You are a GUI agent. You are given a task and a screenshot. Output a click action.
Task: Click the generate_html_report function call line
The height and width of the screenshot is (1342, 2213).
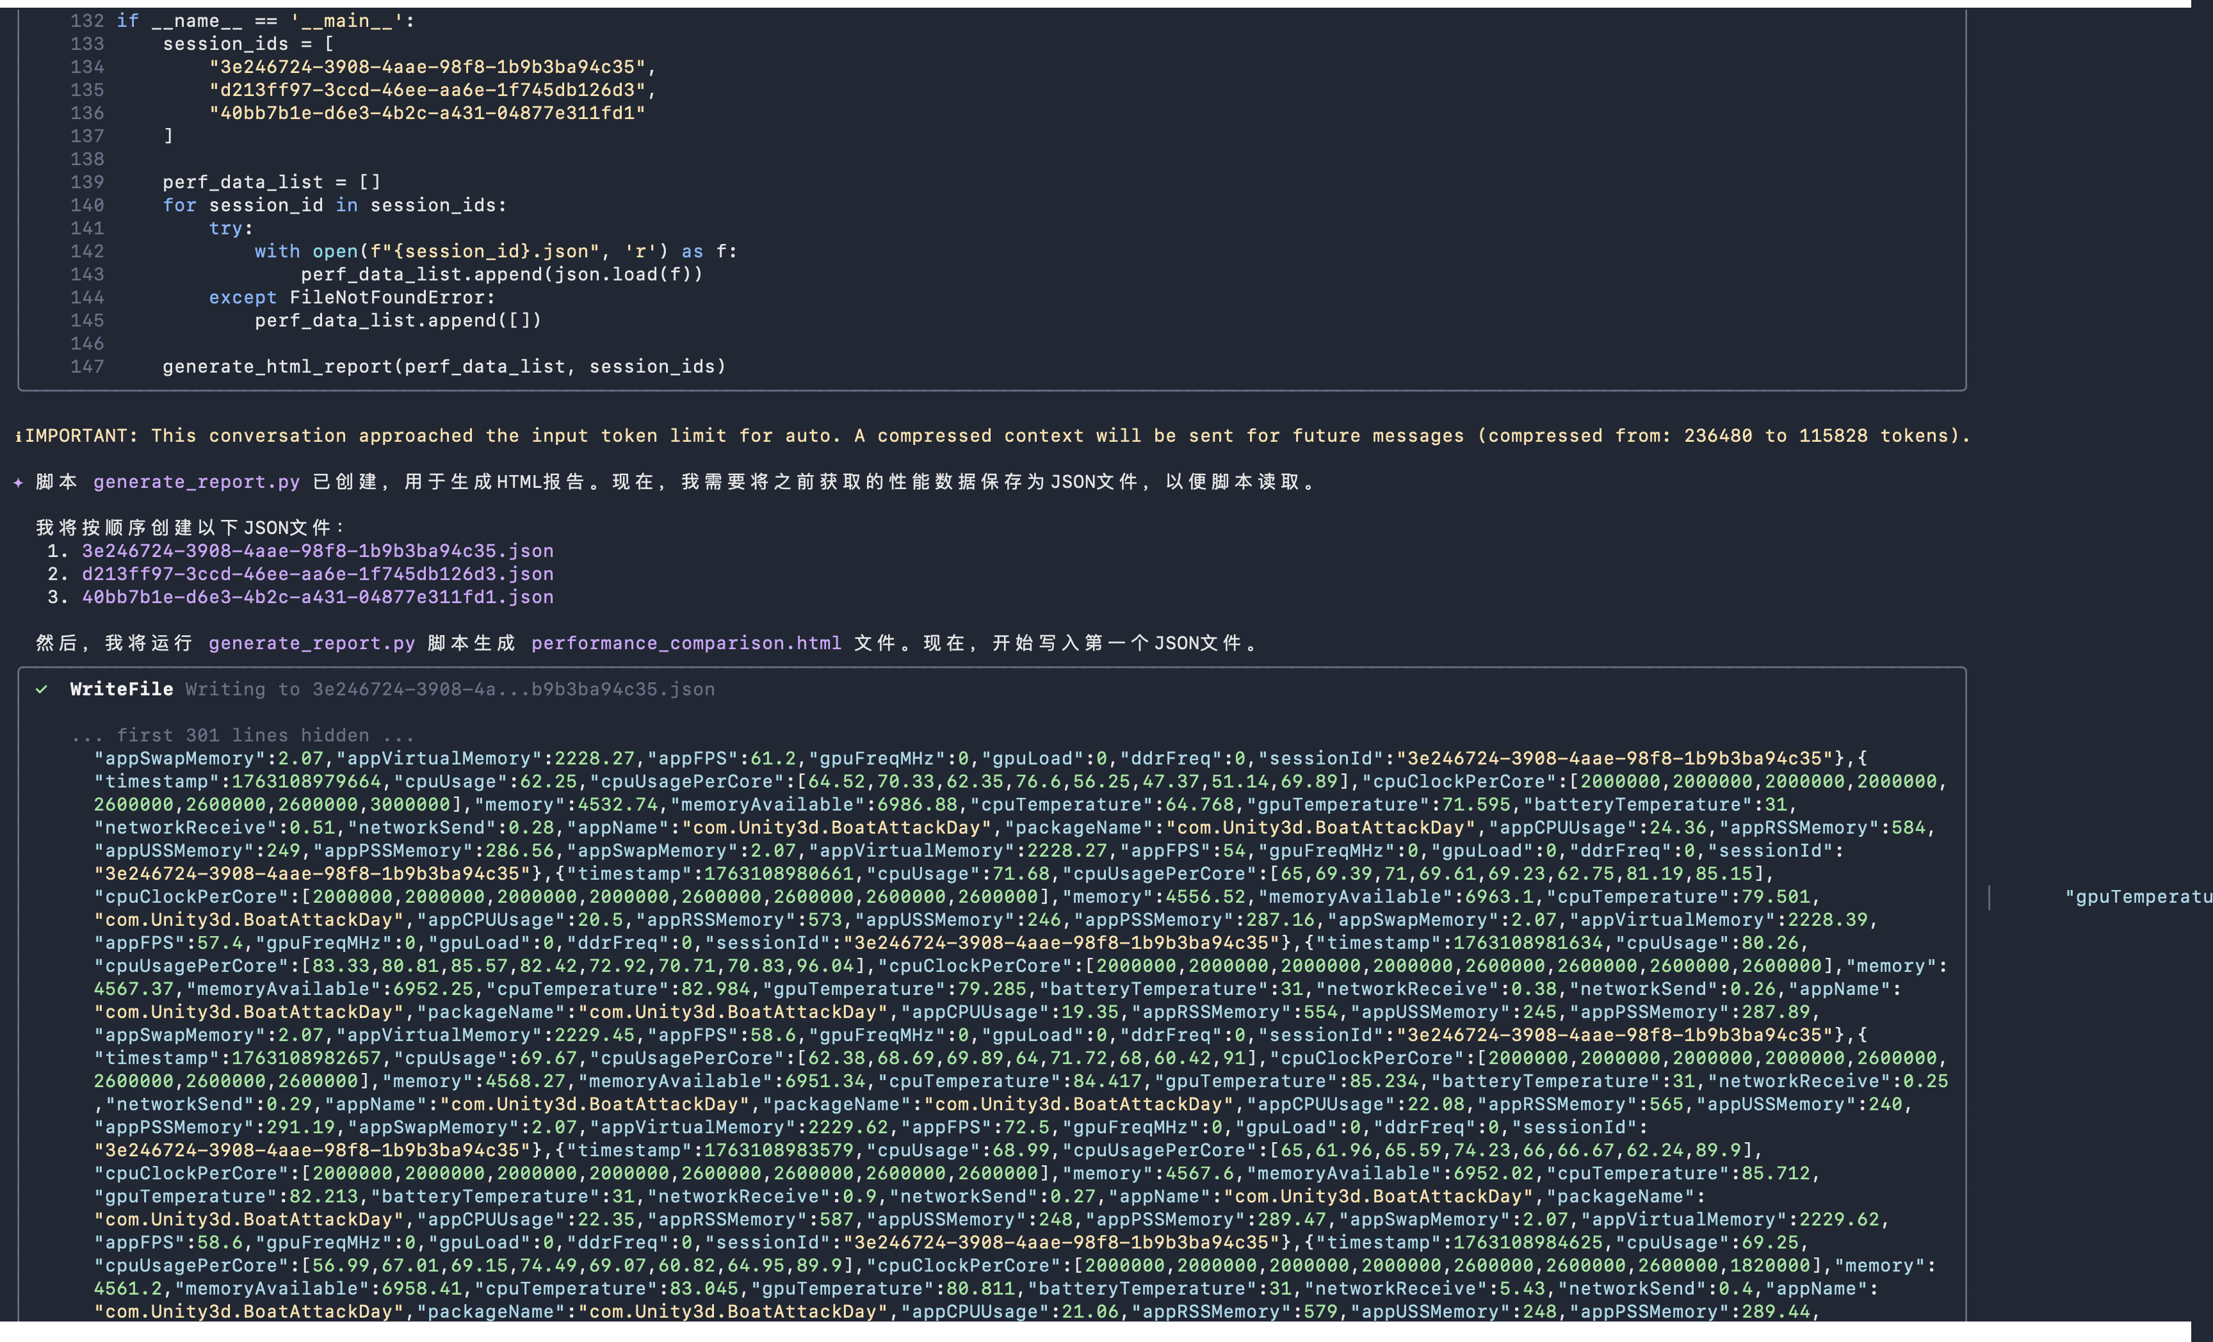pos(444,366)
